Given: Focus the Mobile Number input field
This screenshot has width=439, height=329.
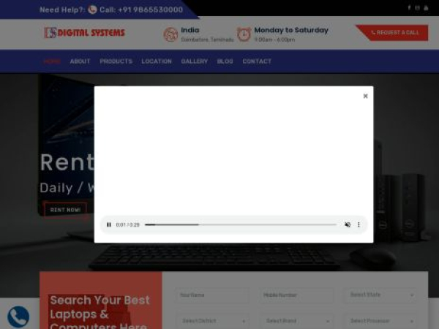Looking at the screenshot, I should tap(296, 295).
